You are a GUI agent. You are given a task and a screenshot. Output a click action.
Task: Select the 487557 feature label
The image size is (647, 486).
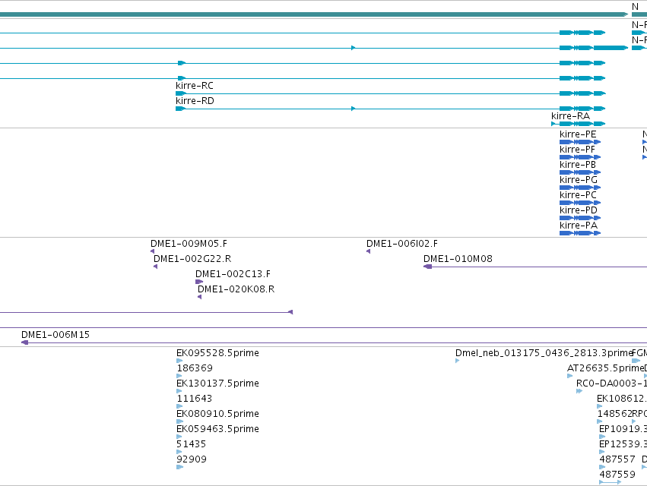(x=617, y=459)
